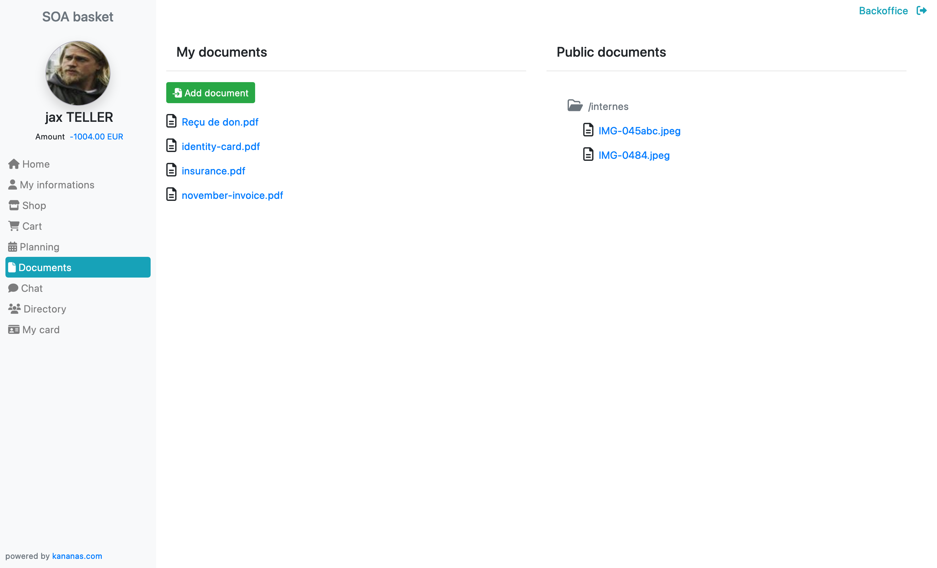This screenshot has width=937, height=568.
Task: Open the insurance.pdf document
Action: pos(213,171)
